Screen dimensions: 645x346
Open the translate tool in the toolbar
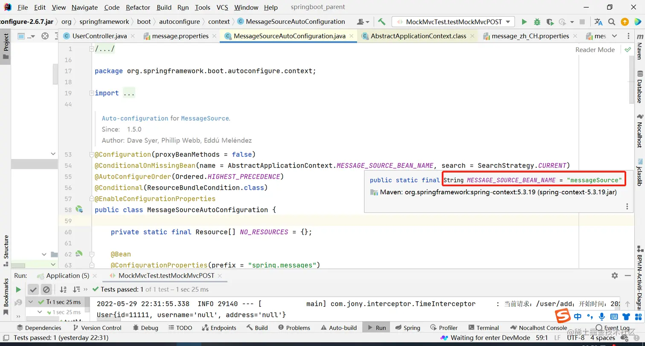pyautogui.click(x=599, y=22)
